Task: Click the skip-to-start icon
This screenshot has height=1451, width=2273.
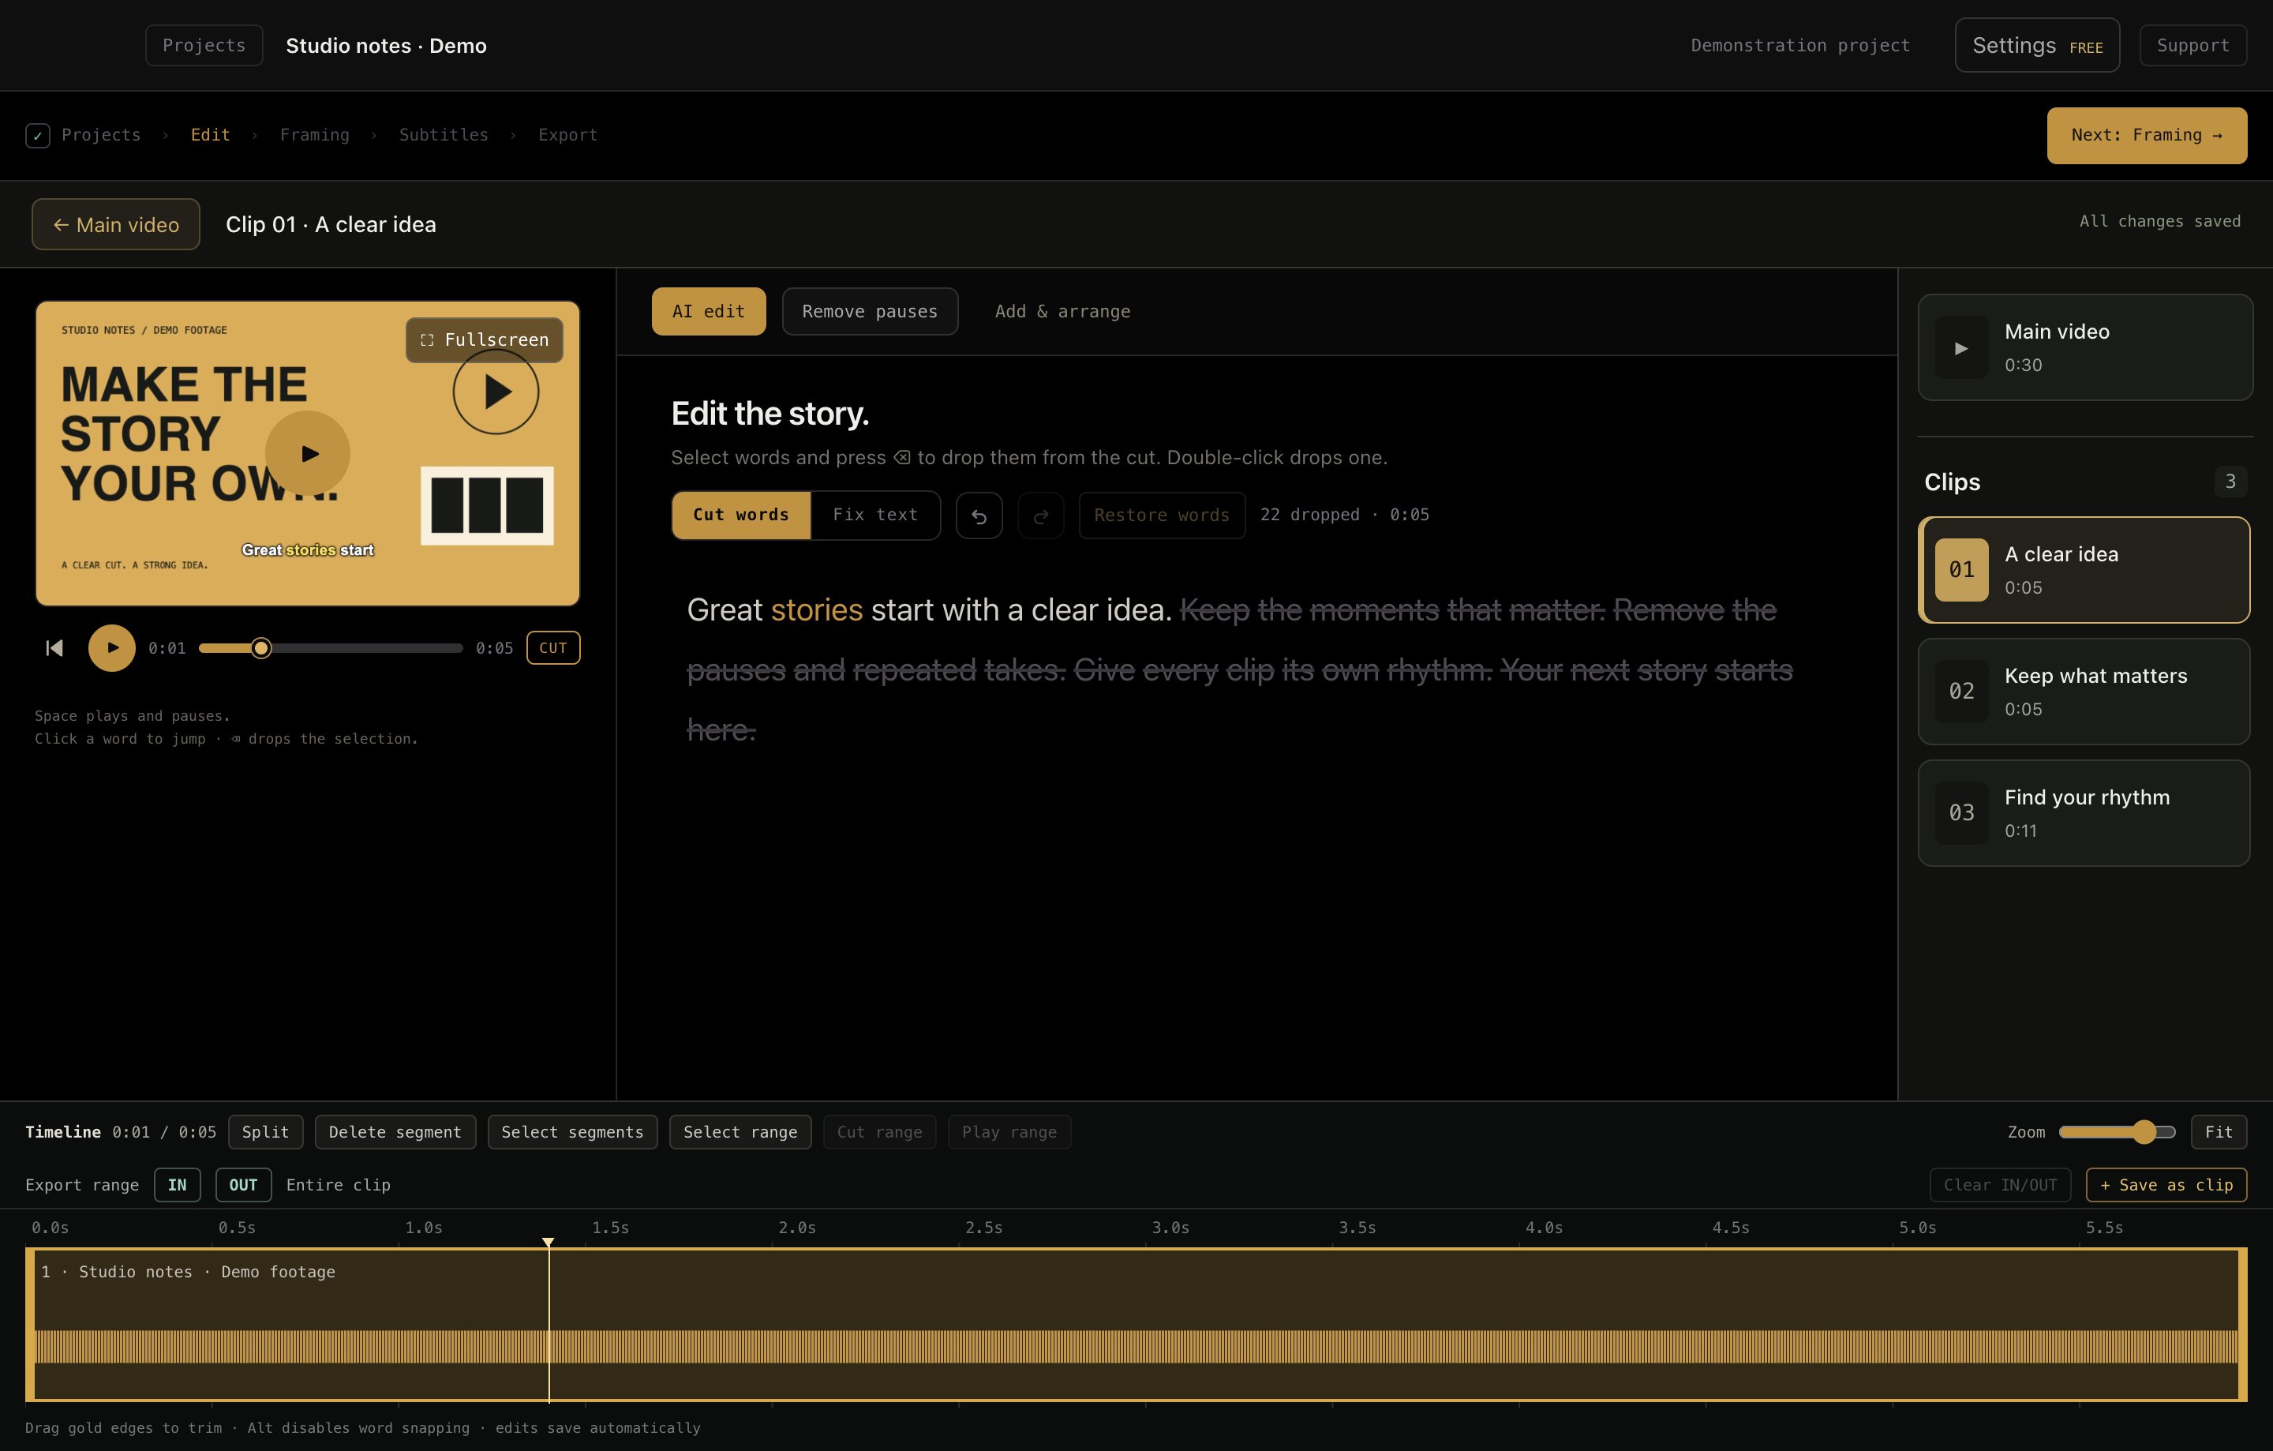Action: click(x=54, y=647)
